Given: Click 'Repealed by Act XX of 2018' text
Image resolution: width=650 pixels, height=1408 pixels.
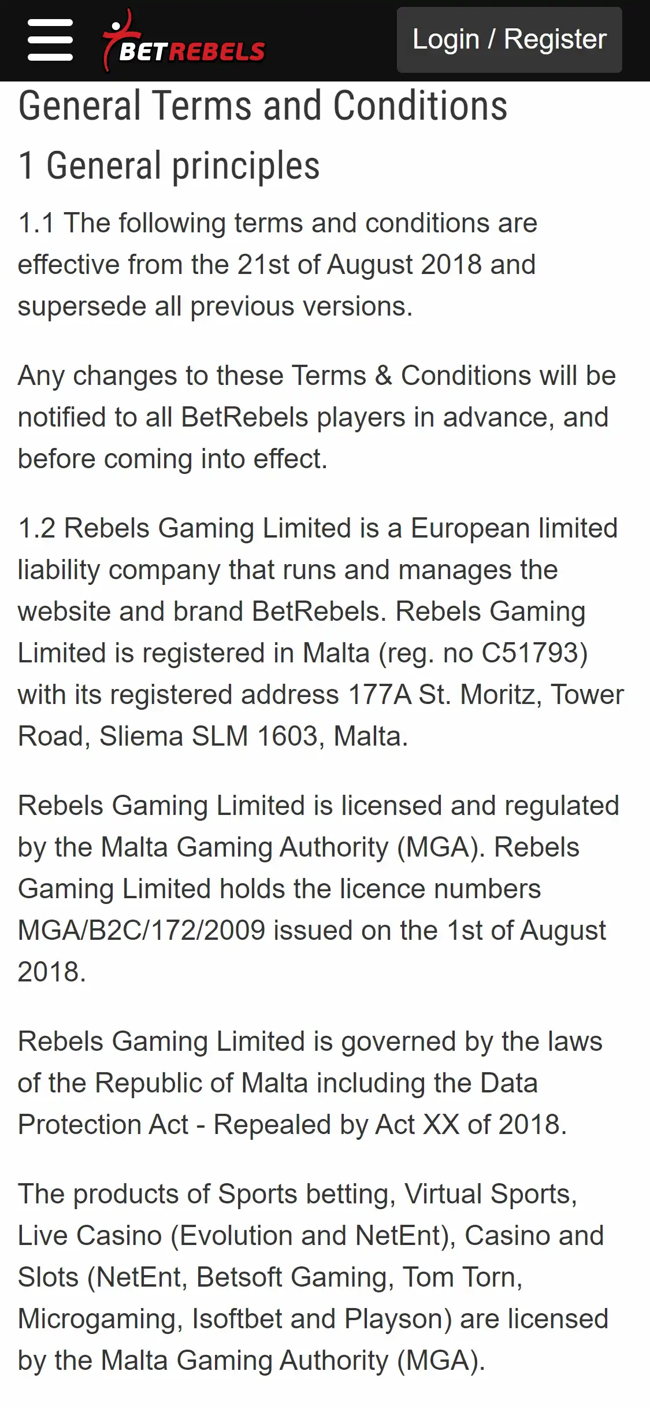Looking at the screenshot, I should coord(390,1125).
